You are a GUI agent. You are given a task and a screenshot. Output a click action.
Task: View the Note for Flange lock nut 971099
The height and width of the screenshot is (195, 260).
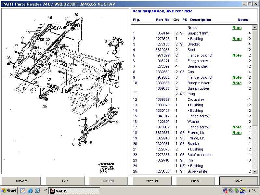click(237, 55)
